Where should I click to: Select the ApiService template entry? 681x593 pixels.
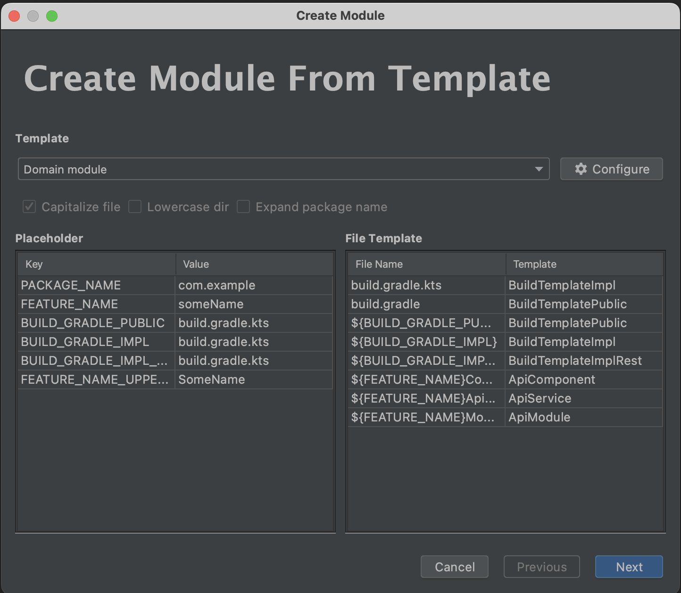tap(539, 398)
